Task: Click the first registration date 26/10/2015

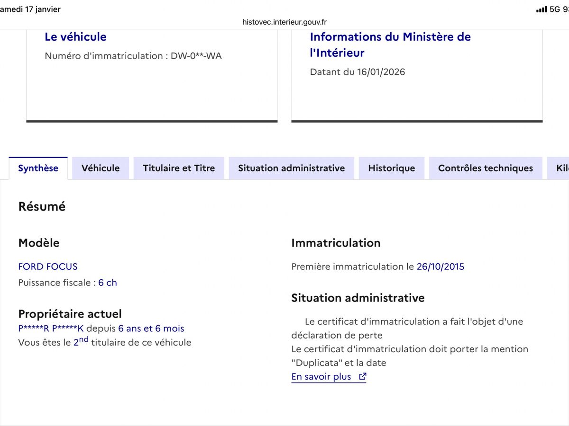Action: [x=441, y=266]
